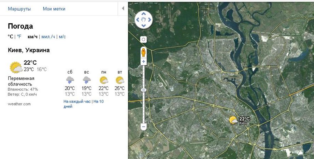The image size is (314, 159).
Task: Switch wind speed to мил./ч
Action: click(48, 37)
